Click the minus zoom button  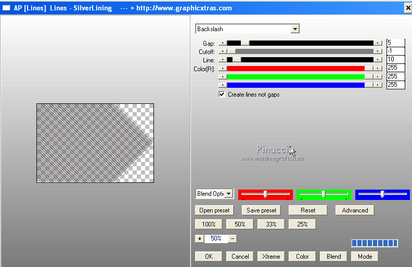pyautogui.click(x=233, y=238)
